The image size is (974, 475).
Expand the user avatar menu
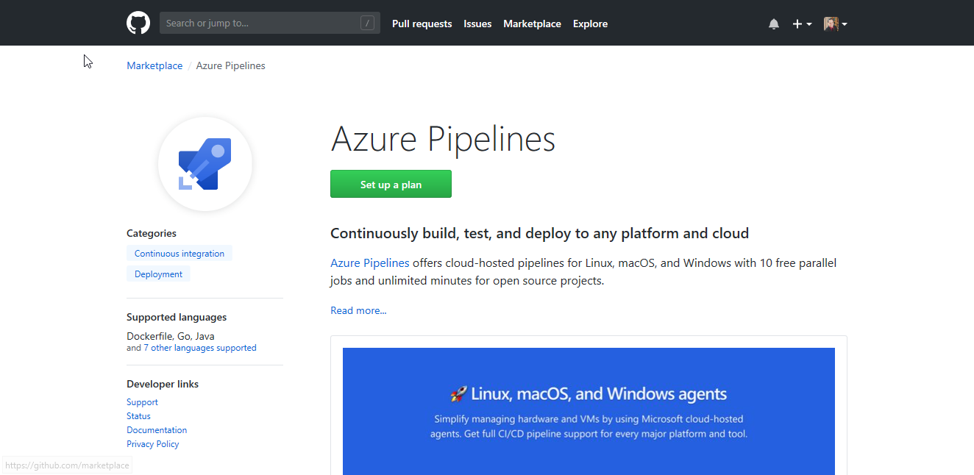[x=835, y=24]
